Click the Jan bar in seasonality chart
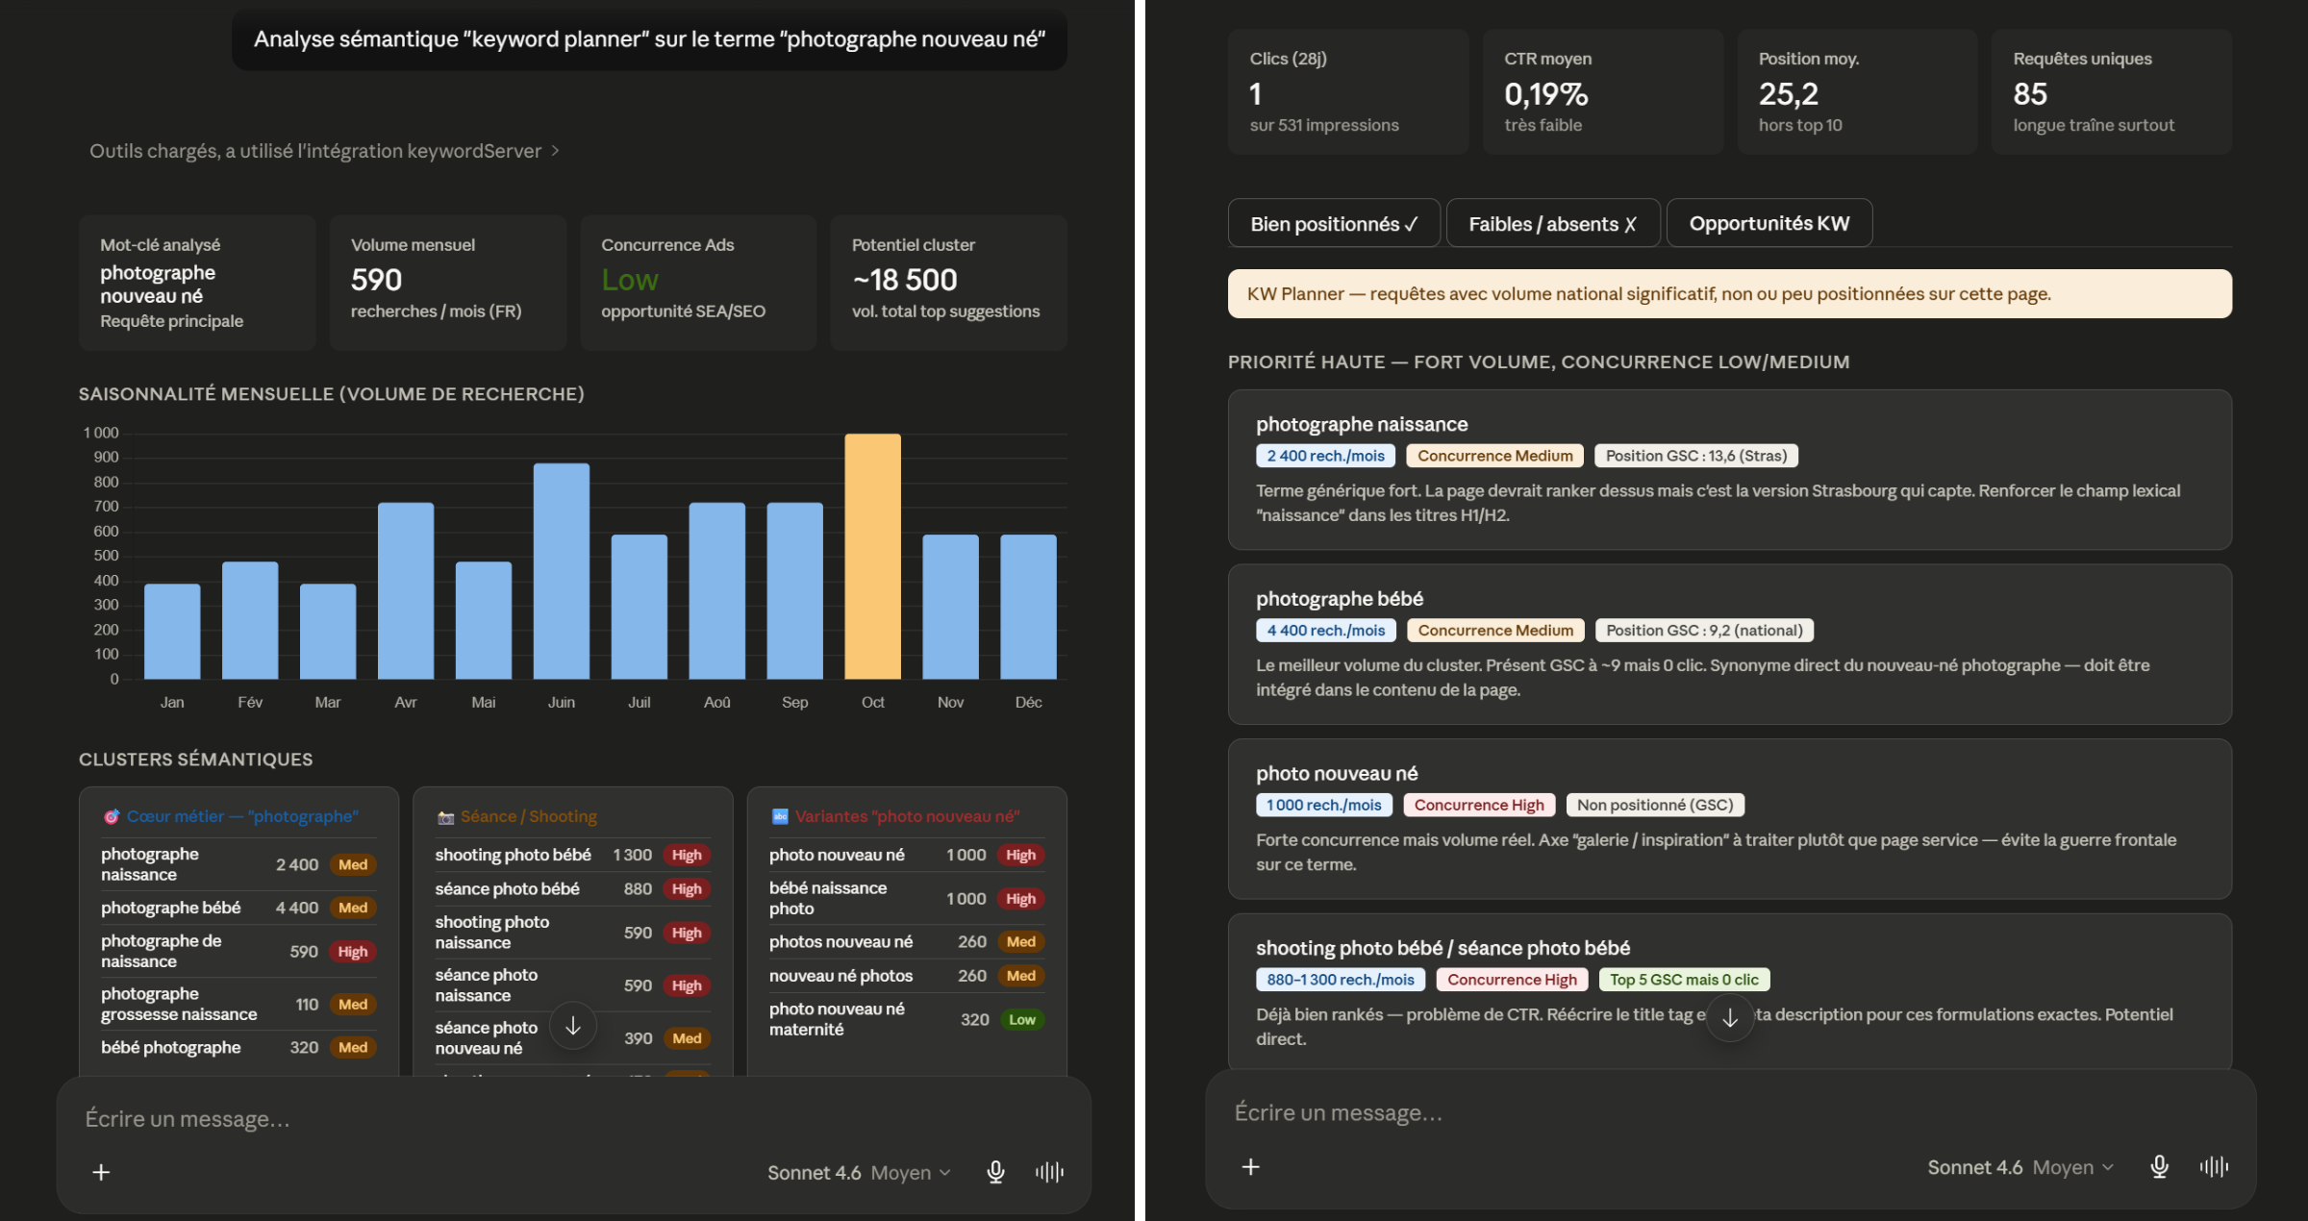 pyautogui.click(x=172, y=632)
